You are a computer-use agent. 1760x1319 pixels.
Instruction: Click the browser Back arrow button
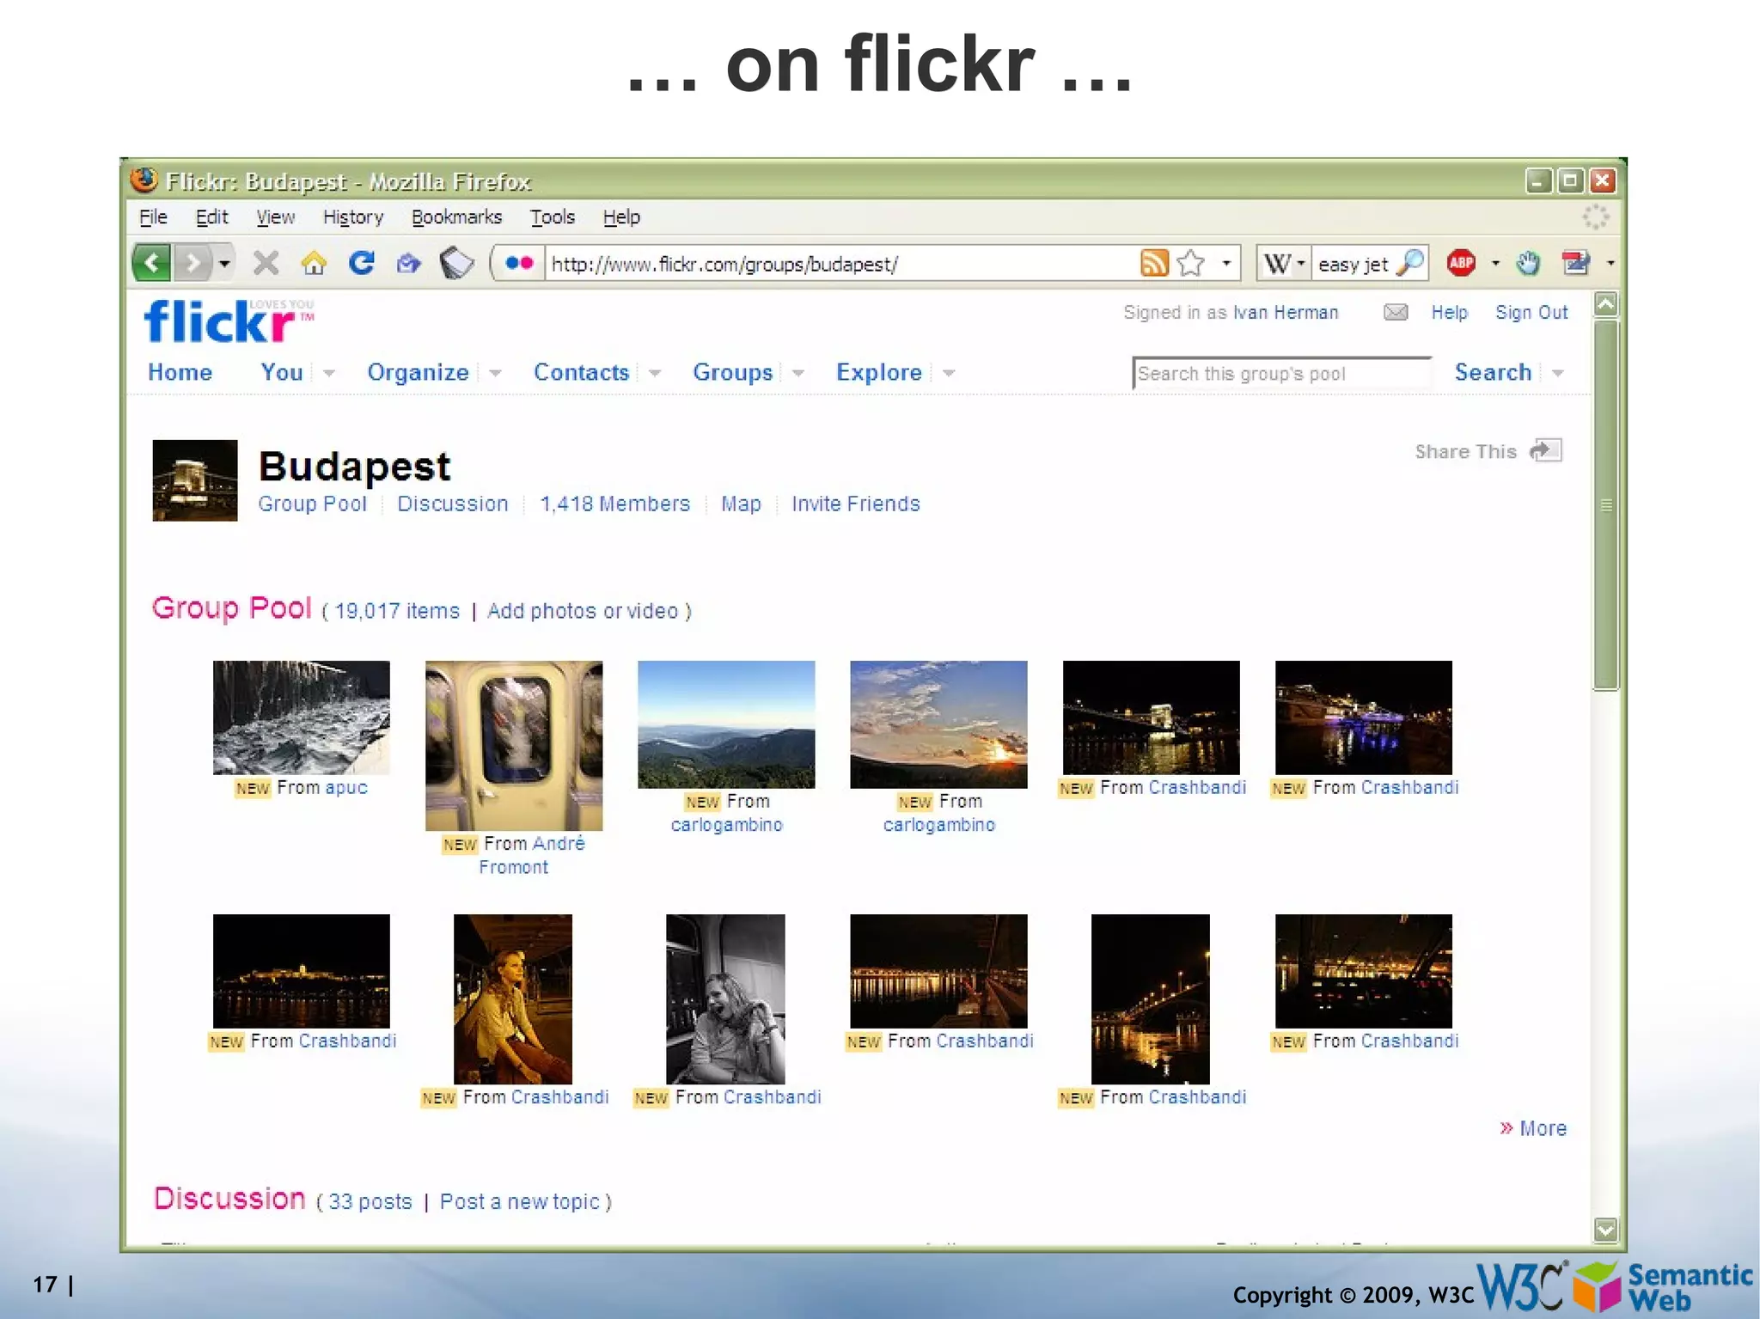tap(152, 263)
